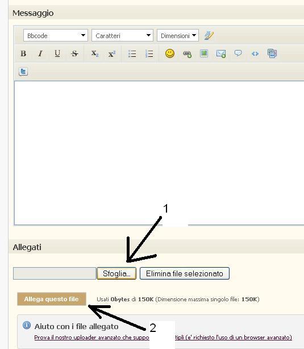Image resolution: width=304 pixels, height=349 pixels.
Task: Click Allega questo file button
Action: (52, 299)
